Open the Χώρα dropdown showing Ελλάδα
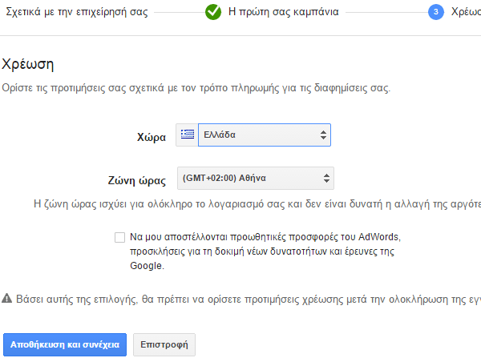The height and width of the screenshot is (362, 481). [x=265, y=135]
